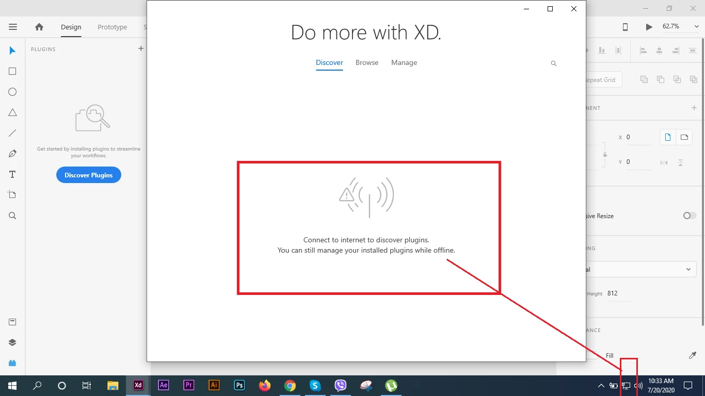Open the Windows Start menu
Image resolution: width=705 pixels, height=396 pixels.
click(12, 386)
